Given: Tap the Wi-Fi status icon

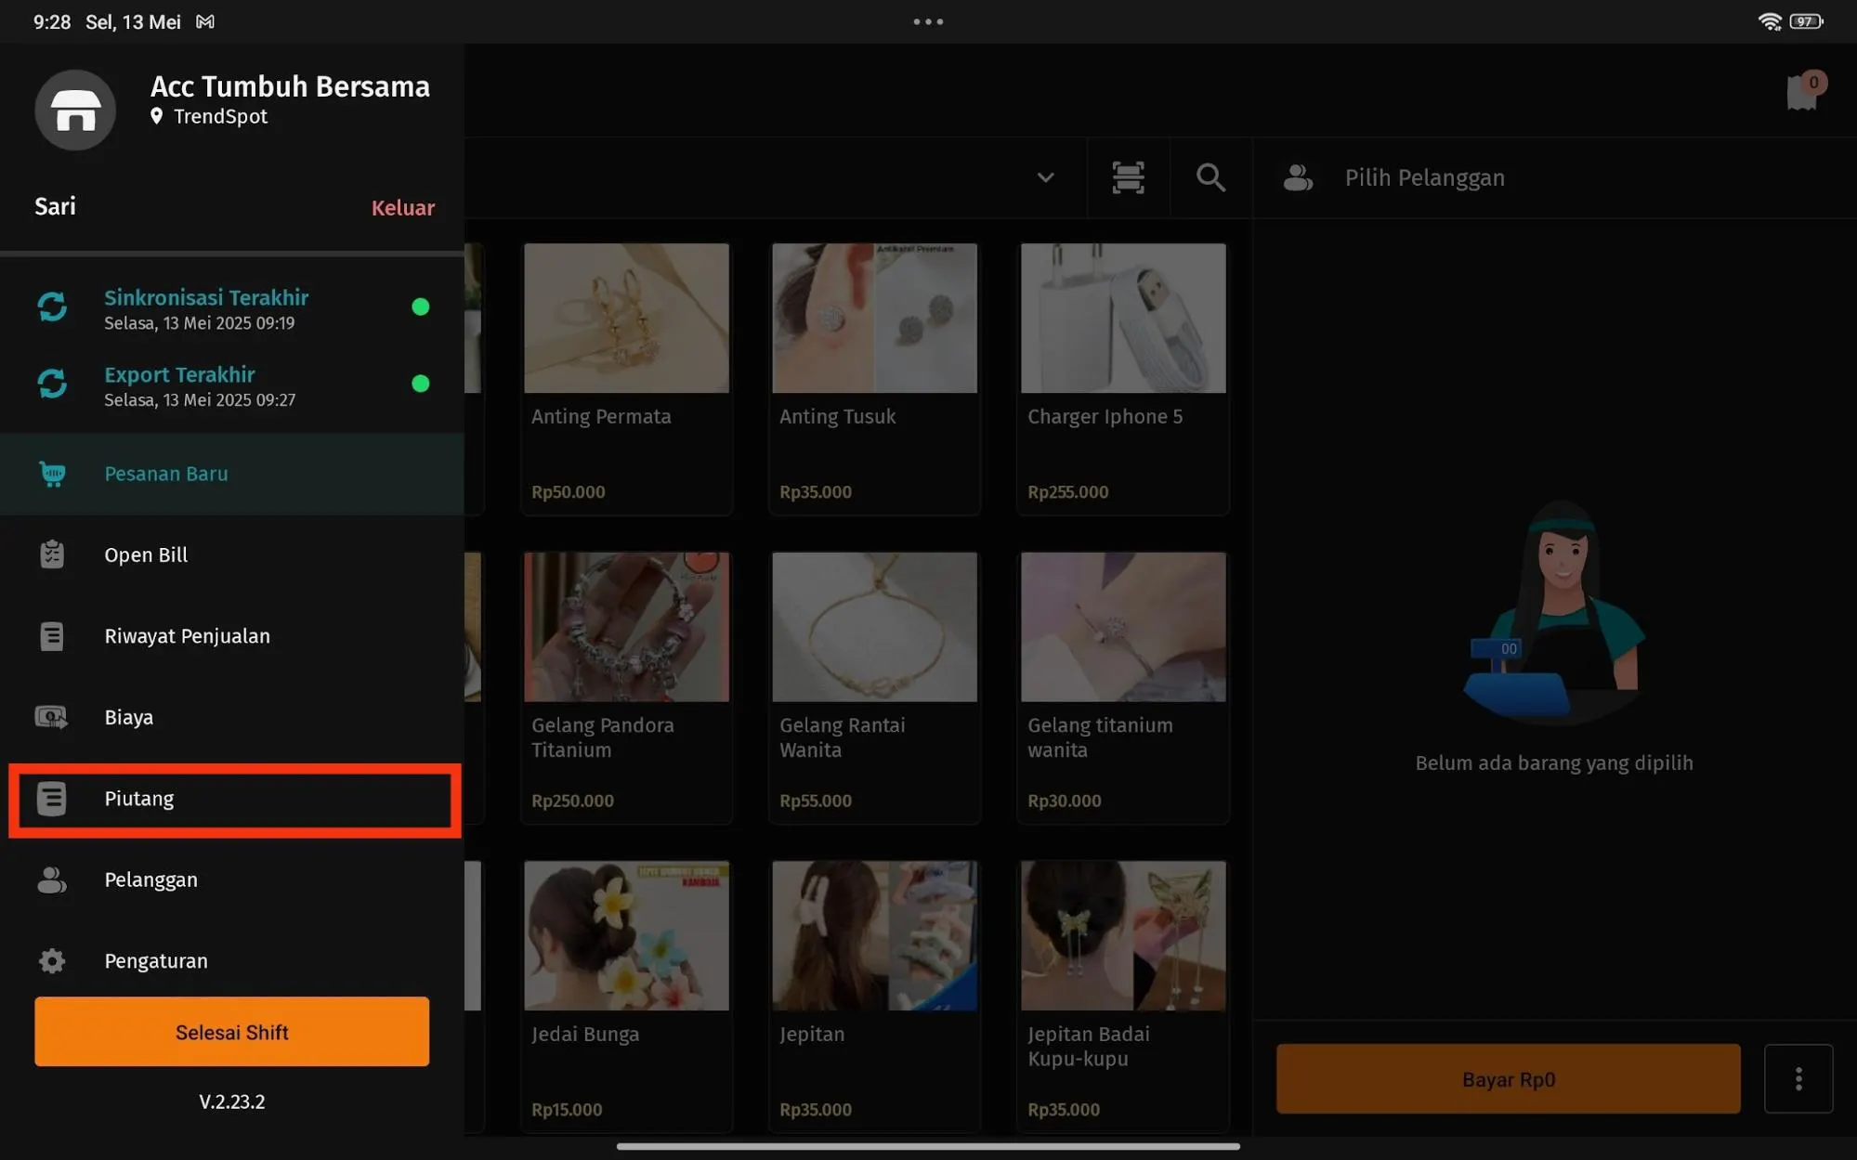Looking at the screenshot, I should tap(1769, 21).
